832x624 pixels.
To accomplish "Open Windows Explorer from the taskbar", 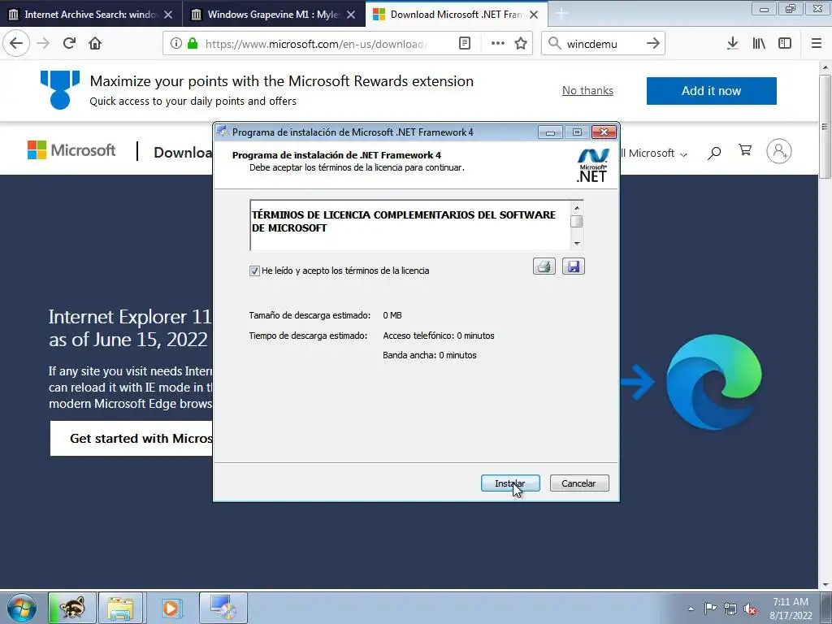I will pos(120,608).
